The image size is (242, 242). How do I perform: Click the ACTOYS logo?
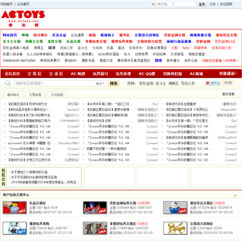coord(23,19)
